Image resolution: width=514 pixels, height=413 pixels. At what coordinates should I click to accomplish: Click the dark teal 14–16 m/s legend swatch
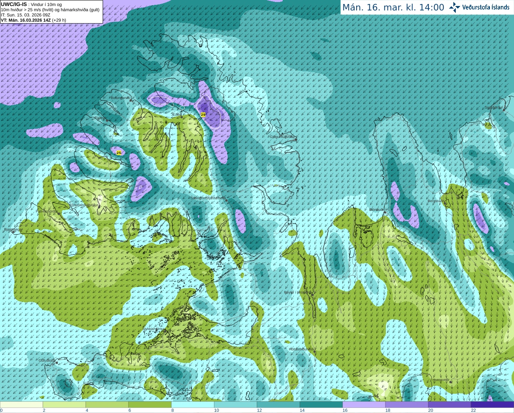[x=321, y=405]
